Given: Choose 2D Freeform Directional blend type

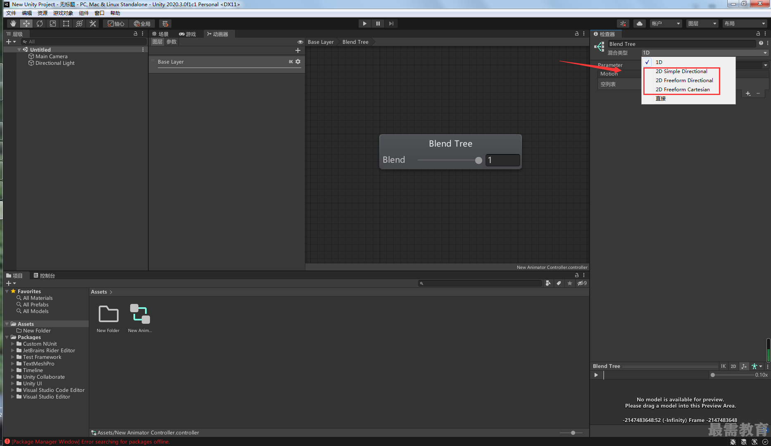Looking at the screenshot, I should coord(688,81).
